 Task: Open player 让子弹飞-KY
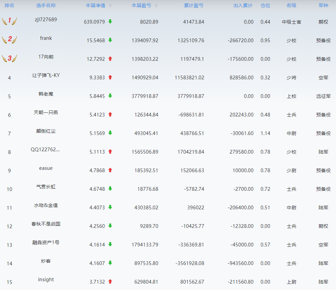coord(46,75)
